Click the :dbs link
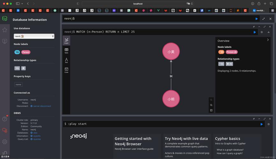The height and width of the screenshot is (159, 276). tap(34, 133)
